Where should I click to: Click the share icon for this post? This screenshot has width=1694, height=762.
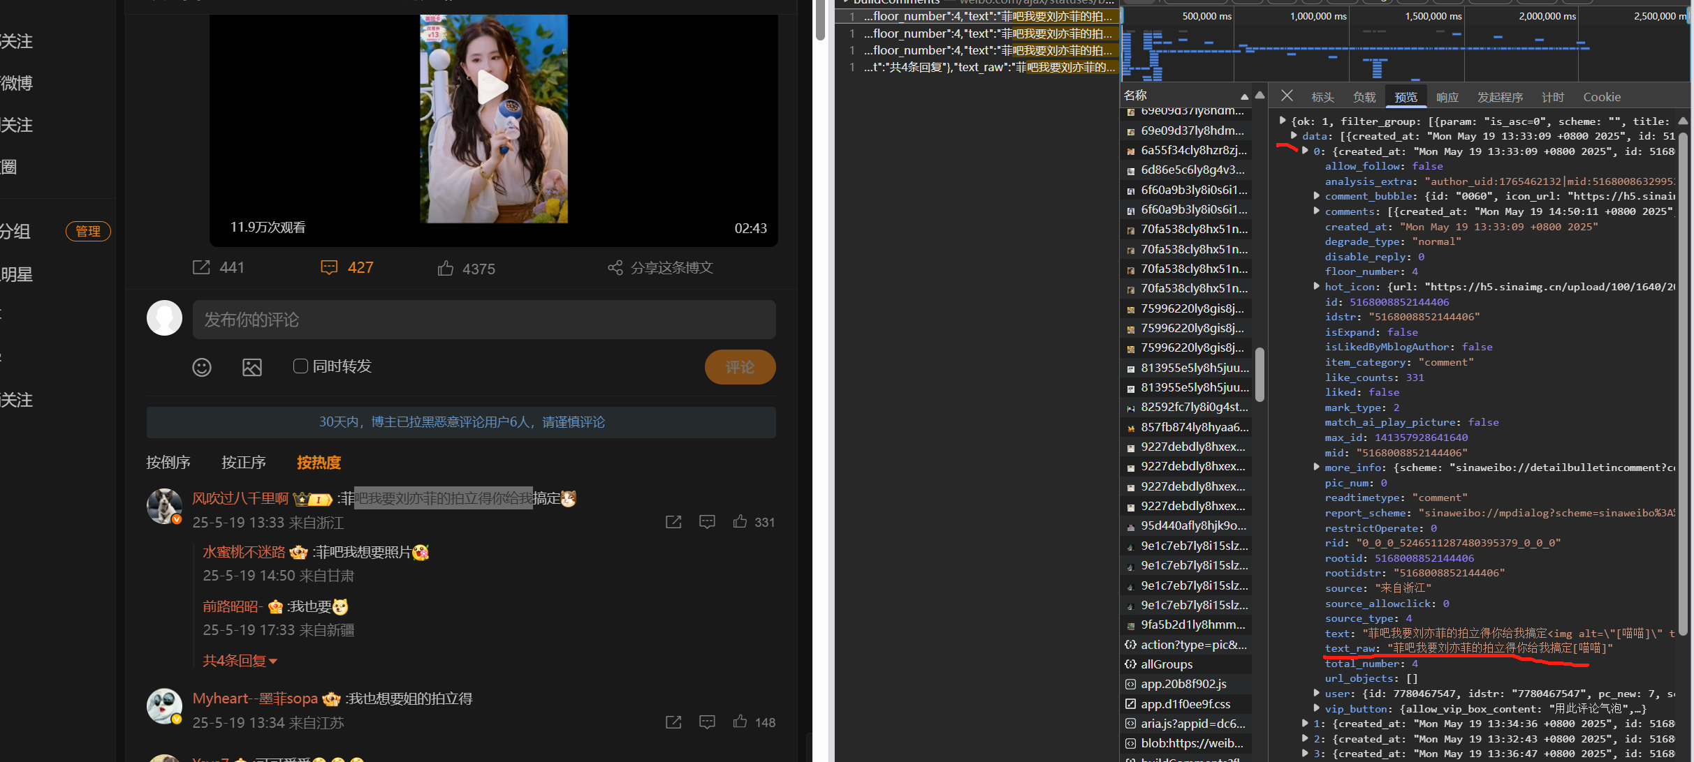615,268
